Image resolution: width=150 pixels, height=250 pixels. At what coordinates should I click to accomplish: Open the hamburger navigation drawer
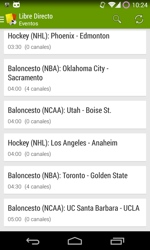pyautogui.click(x=2, y=19)
